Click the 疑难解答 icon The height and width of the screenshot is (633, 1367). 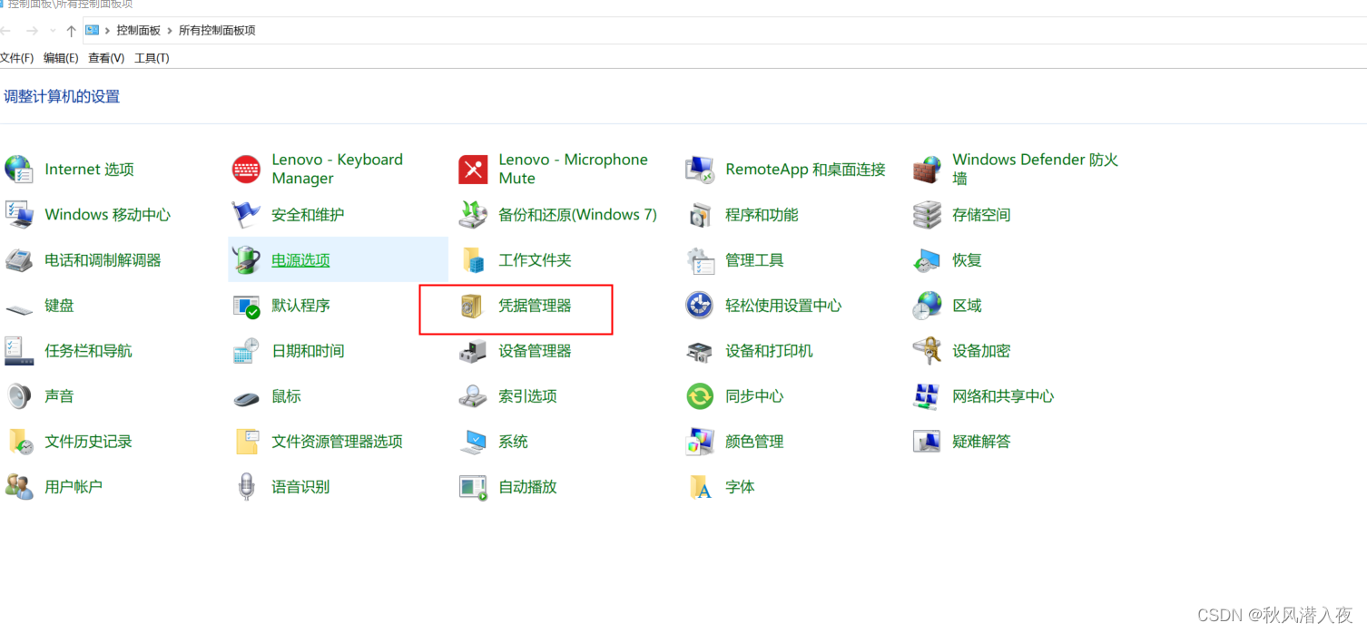(x=927, y=441)
